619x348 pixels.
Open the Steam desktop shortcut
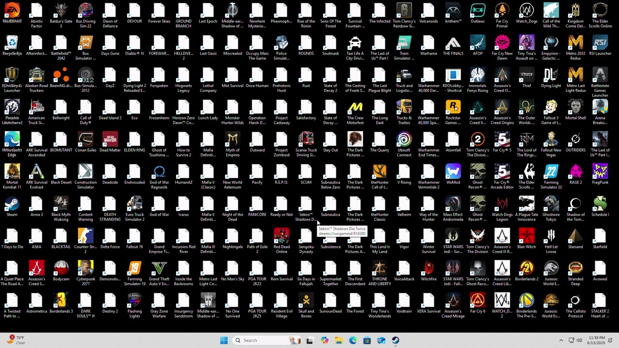click(x=12, y=207)
